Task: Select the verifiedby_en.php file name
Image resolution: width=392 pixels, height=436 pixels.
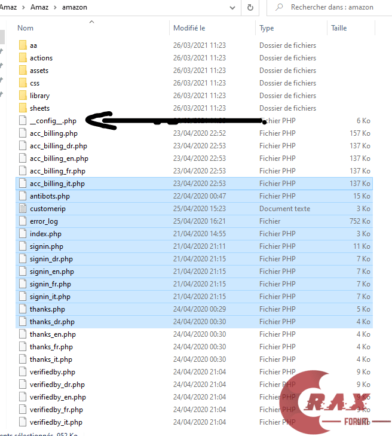Action: click(x=58, y=397)
